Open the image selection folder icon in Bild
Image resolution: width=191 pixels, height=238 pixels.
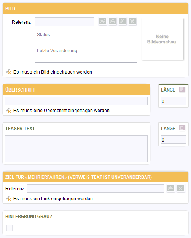pos(103,21)
